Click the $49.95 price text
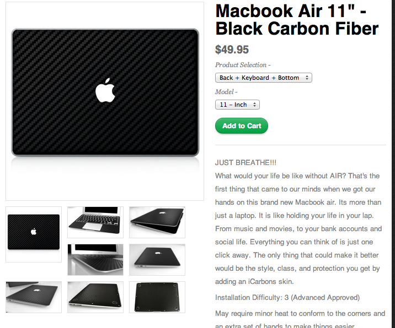 pos(232,50)
